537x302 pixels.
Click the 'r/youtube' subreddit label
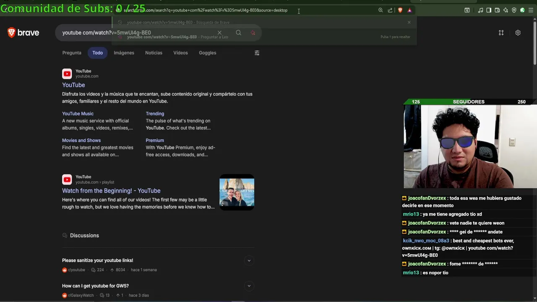coord(77,270)
